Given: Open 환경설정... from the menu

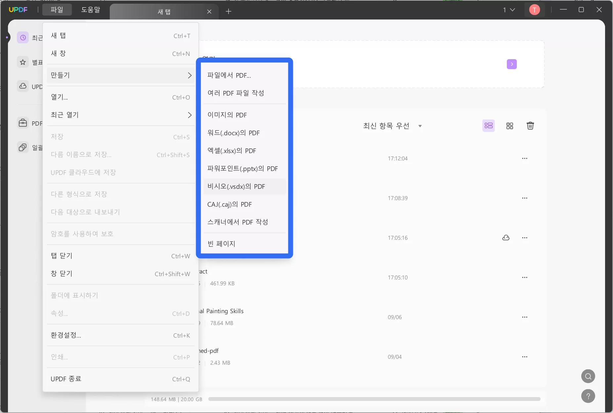Looking at the screenshot, I should pos(121,335).
